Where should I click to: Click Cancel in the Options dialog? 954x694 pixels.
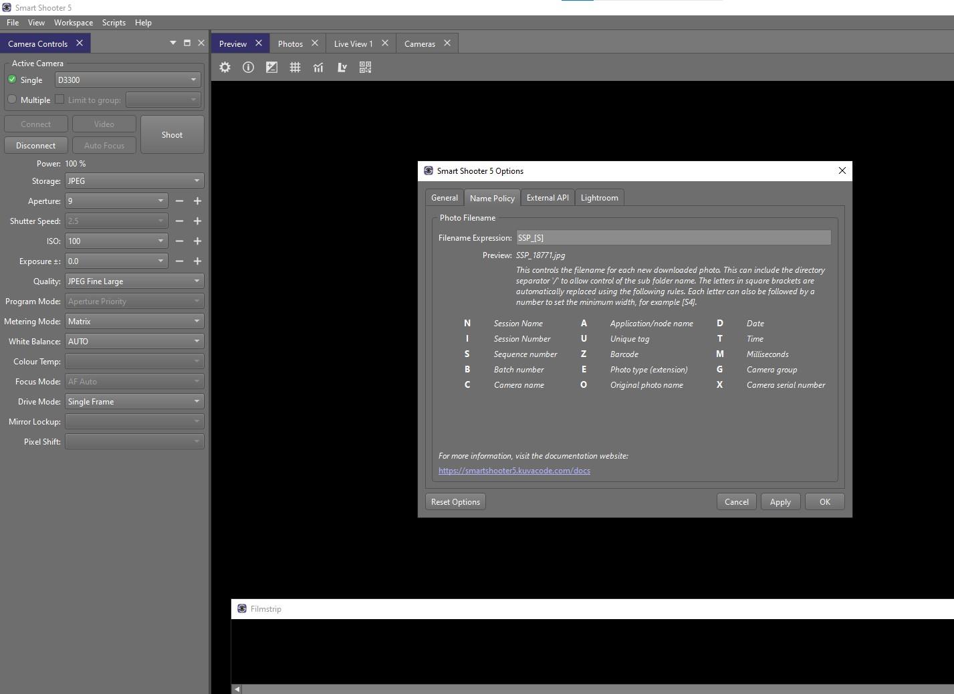[737, 502]
